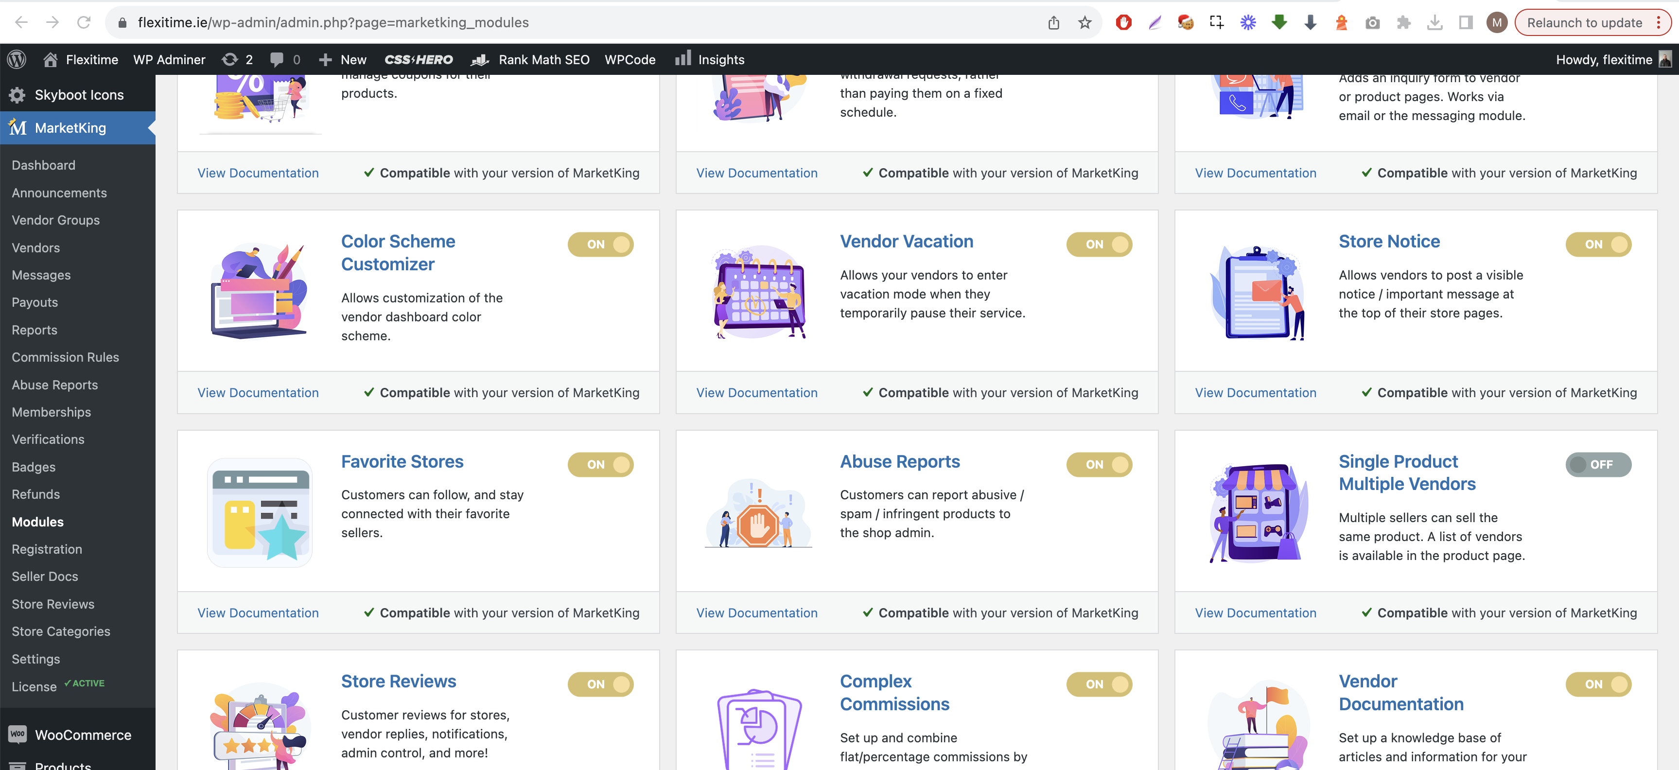The width and height of the screenshot is (1679, 770).
Task: Click the camera extension icon
Action: point(1372,23)
